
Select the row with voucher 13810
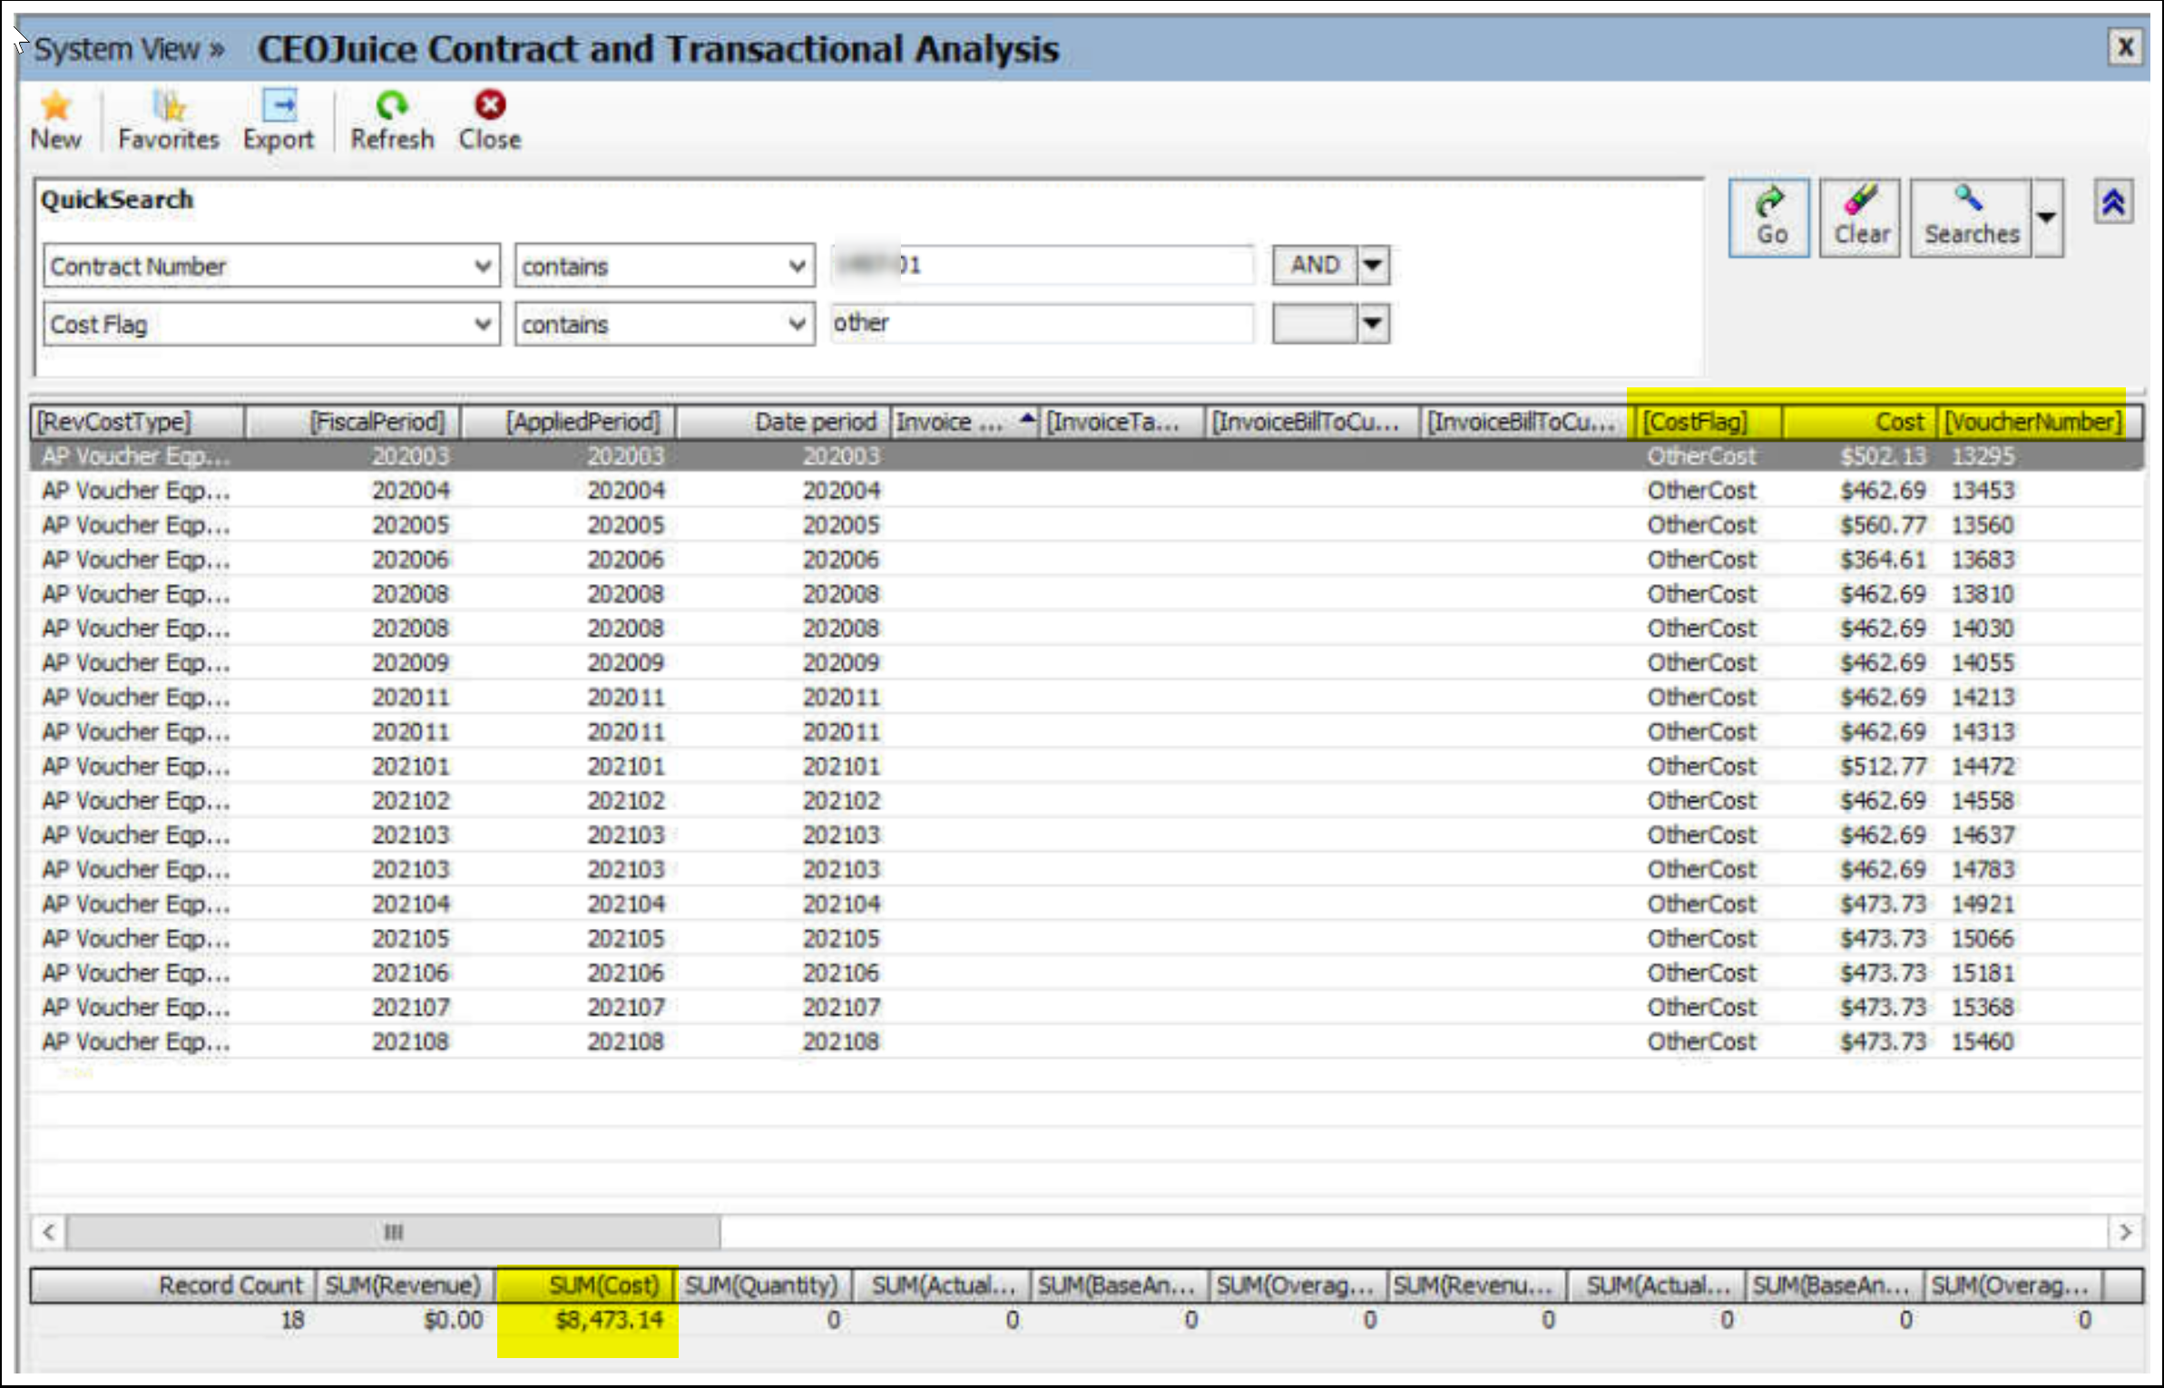(x=1087, y=594)
